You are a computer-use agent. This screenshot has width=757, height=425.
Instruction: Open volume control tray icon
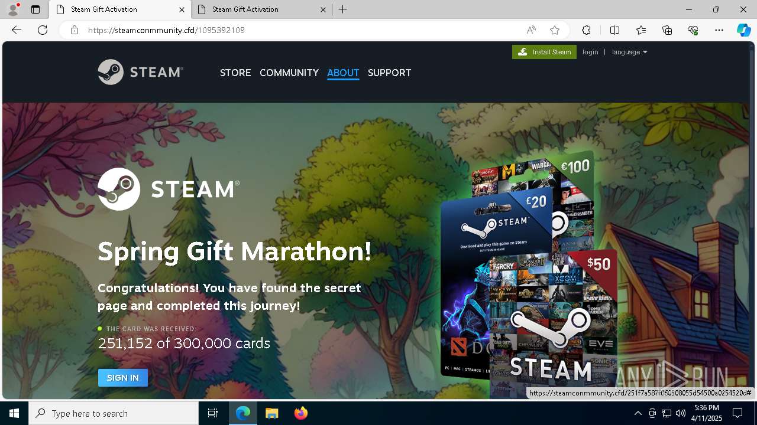point(681,413)
